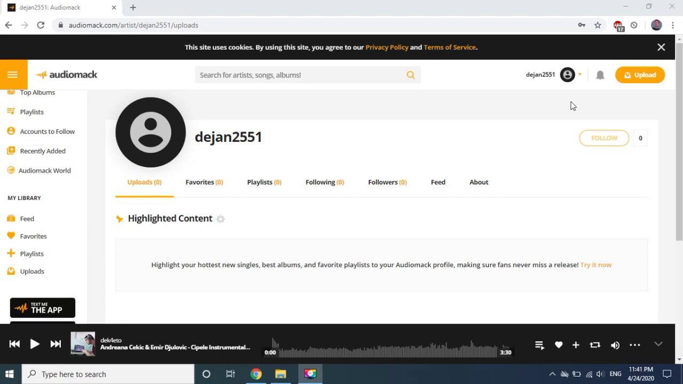Click the orange Upload button

tap(640, 75)
